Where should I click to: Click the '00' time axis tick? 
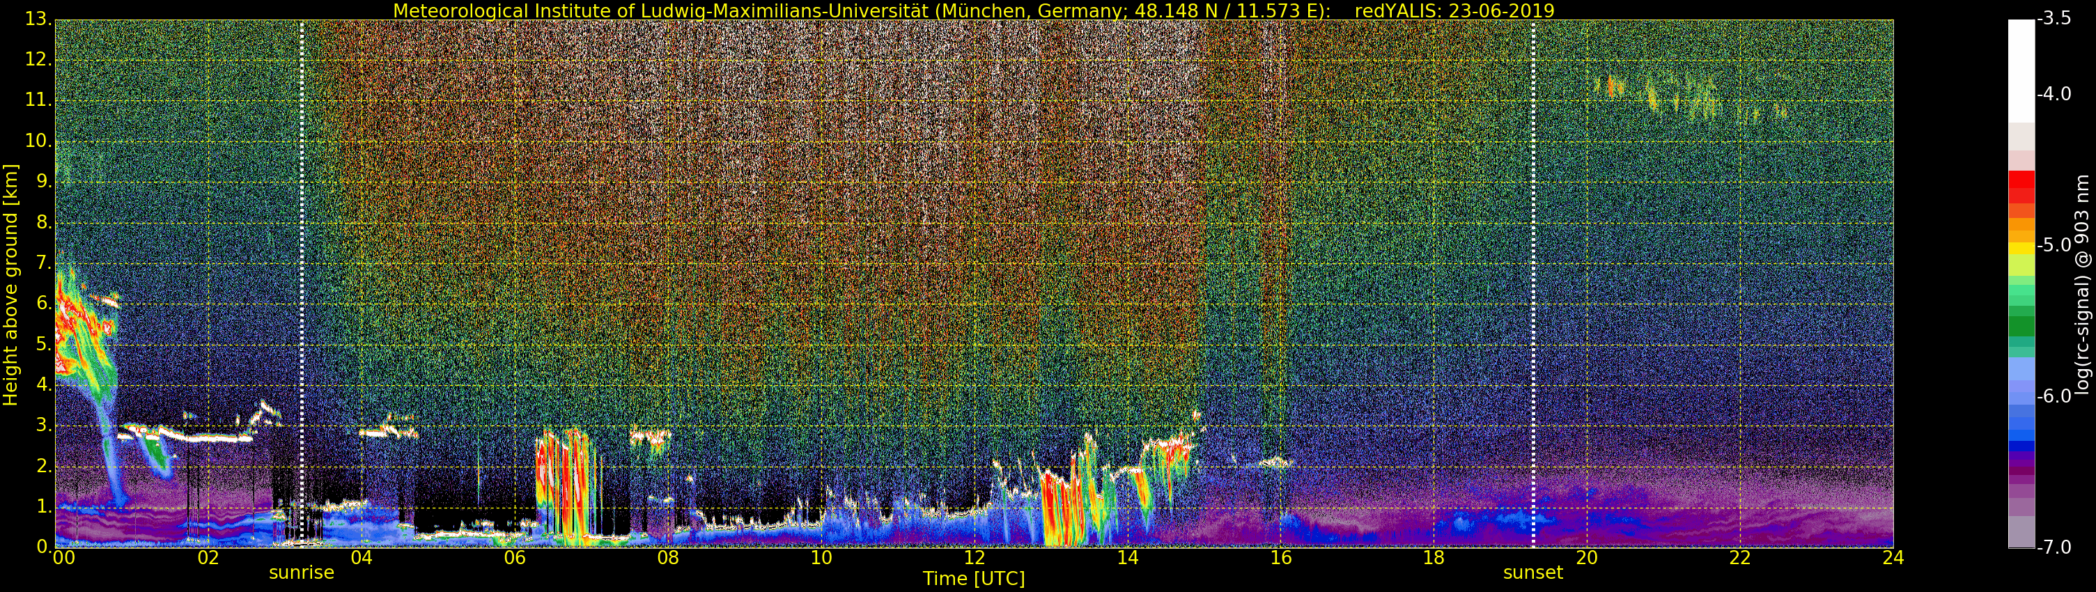pyautogui.click(x=64, y=558)
